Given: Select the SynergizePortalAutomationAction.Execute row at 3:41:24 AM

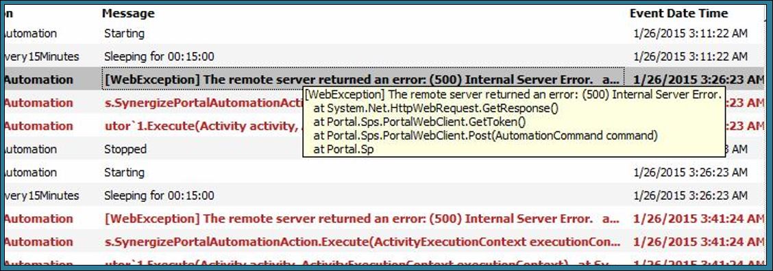Looking at the screenshot, I should 384,242.
